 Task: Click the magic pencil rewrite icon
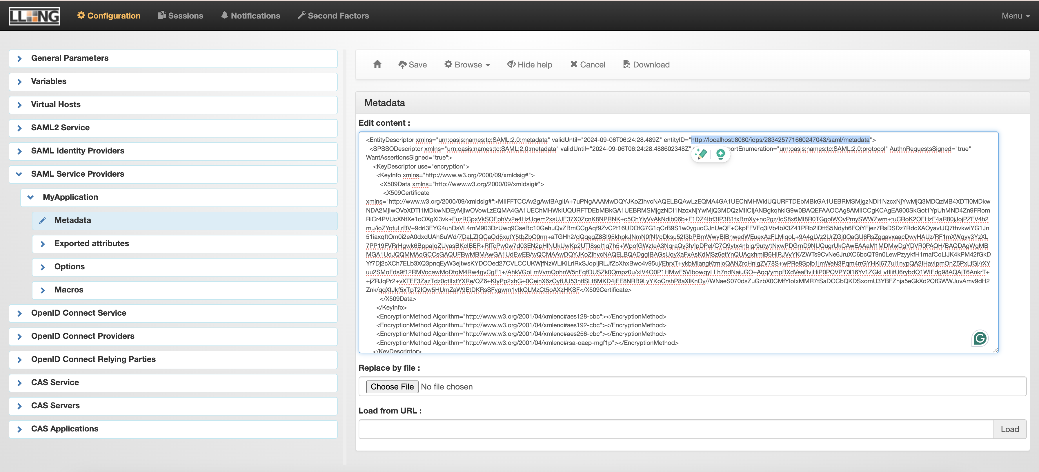click(701, 154)
